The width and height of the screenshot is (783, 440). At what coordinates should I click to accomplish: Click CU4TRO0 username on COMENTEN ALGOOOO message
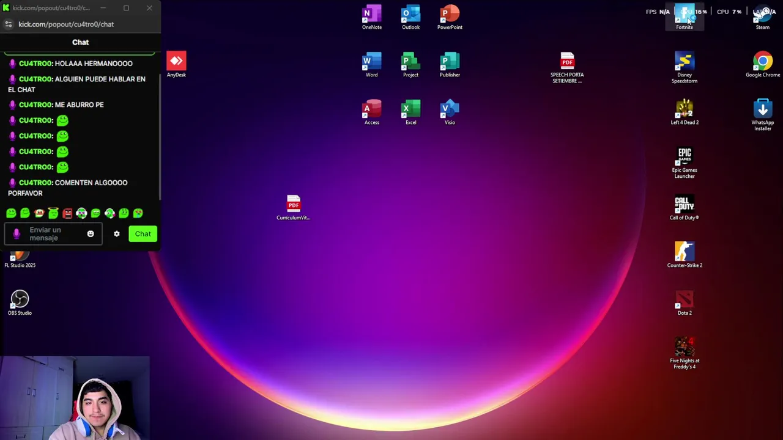(x=35, y=183)
